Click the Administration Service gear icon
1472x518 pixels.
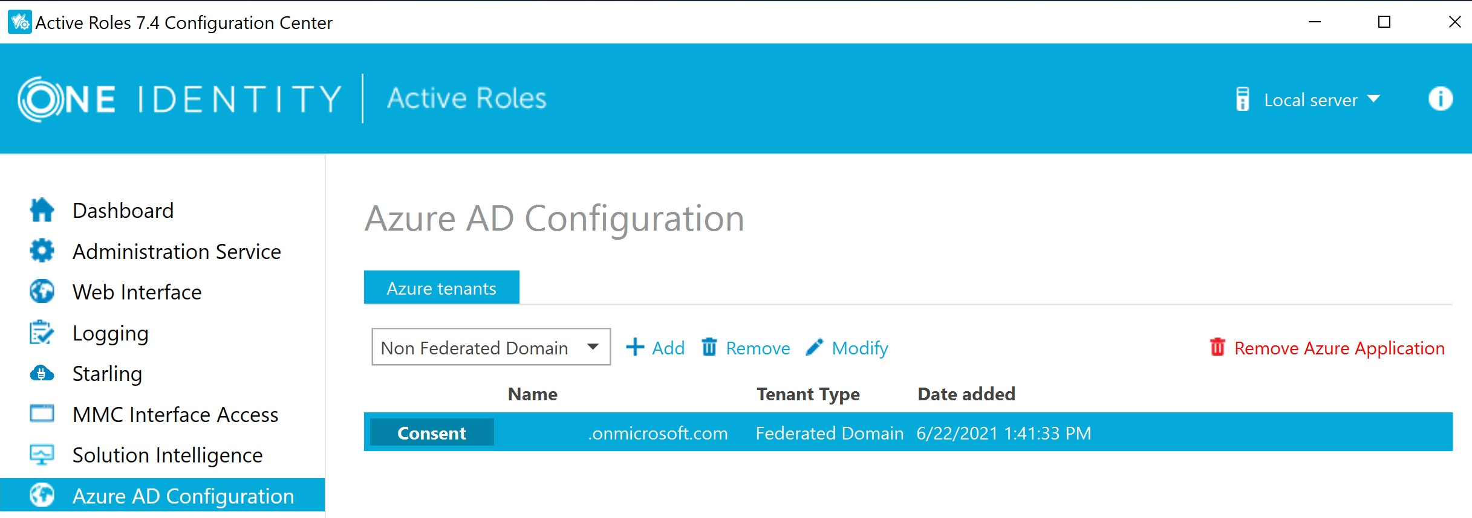pos(42,251)
